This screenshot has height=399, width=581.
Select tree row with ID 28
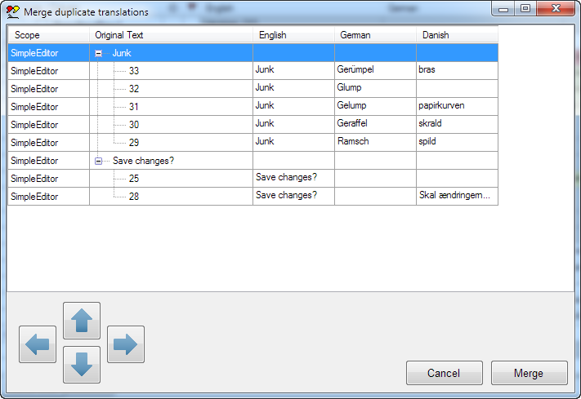tap(134, 197)
